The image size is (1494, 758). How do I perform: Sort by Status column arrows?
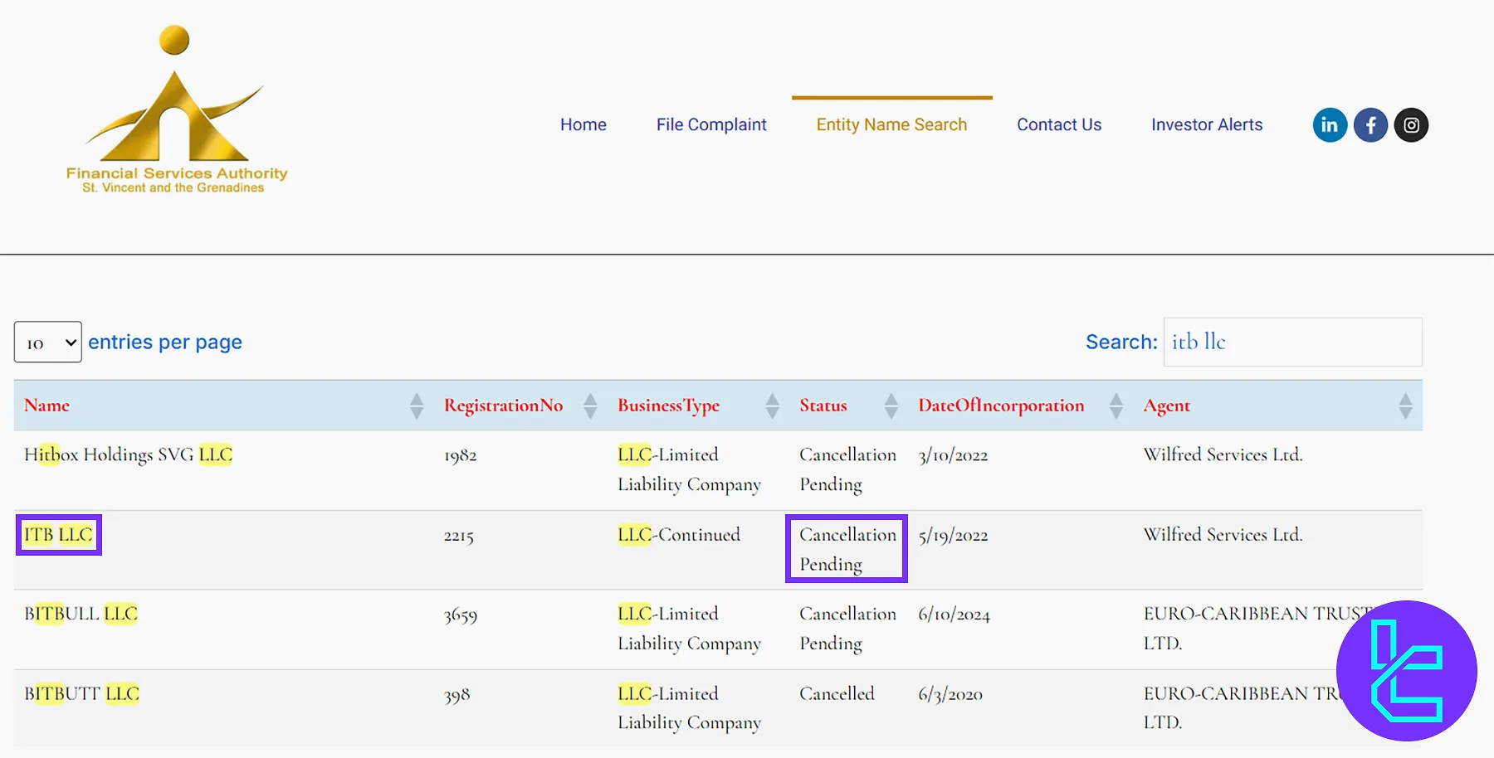pos(891,406)
